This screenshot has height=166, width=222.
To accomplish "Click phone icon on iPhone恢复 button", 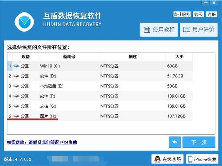I will tap(190, 159).
